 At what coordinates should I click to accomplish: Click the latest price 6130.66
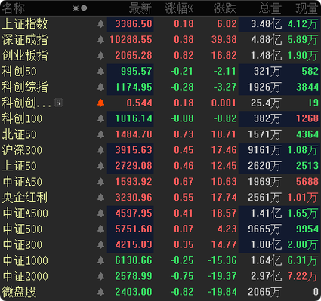[x=134, y=260]
